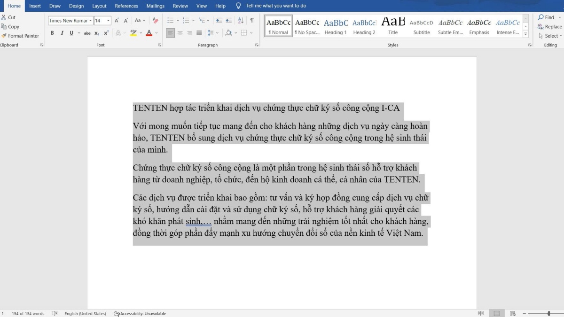This screenshot has width=564, height=317.
Task: Open the References tab
Action: pyautogui.click(x=126, y=6)
